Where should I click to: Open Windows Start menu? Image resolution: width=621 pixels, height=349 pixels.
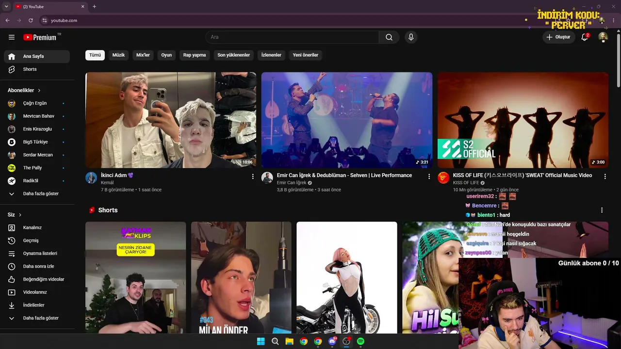[261, 341]
